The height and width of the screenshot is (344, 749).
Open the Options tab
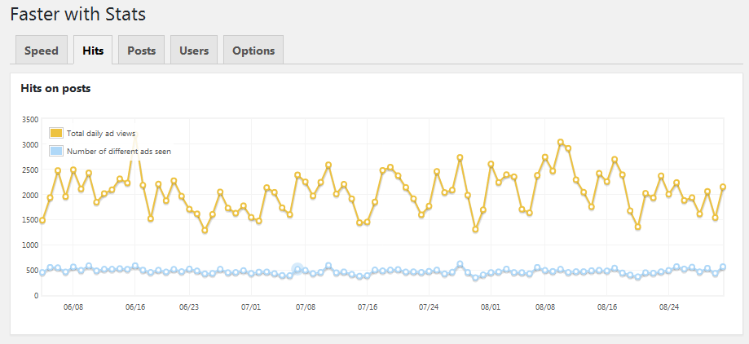253,50
